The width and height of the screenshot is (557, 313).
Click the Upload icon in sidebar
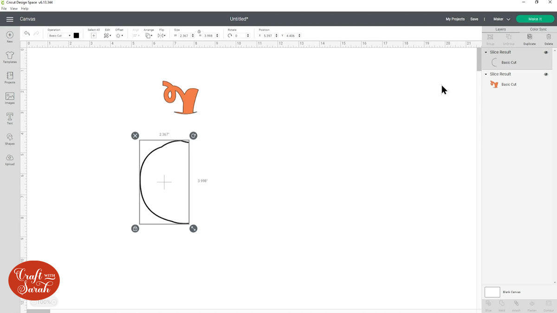coord(10,159)
